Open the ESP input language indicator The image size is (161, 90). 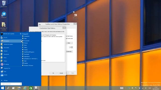click(x=150, y=88)
